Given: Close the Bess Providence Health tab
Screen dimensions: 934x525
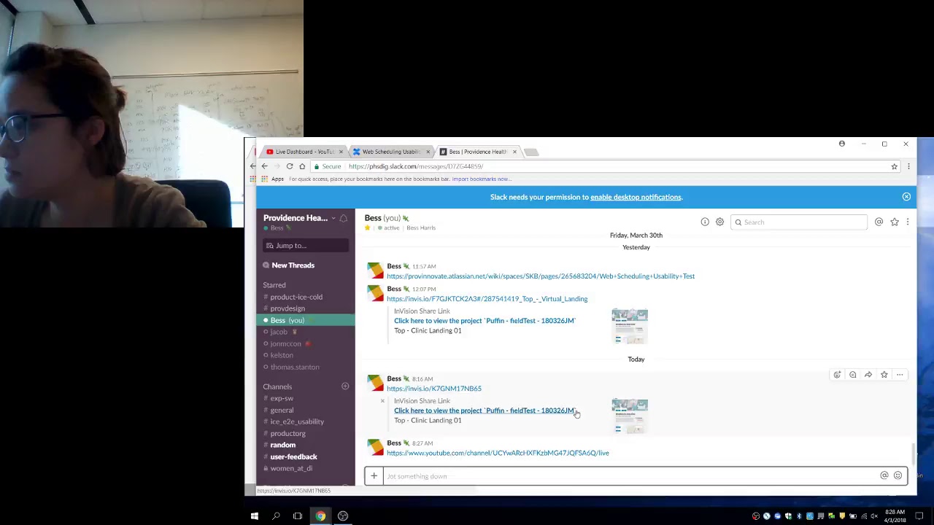Looking at the screenshot, I should point(514,152).
